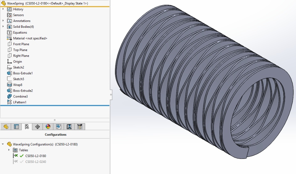Screen dimensions: 296x174
Task: Click the Origin icon
Action: point(10,61)
